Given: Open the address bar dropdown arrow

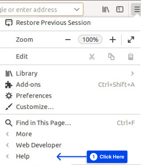Looking at the screenshot, I should point(77,9).
